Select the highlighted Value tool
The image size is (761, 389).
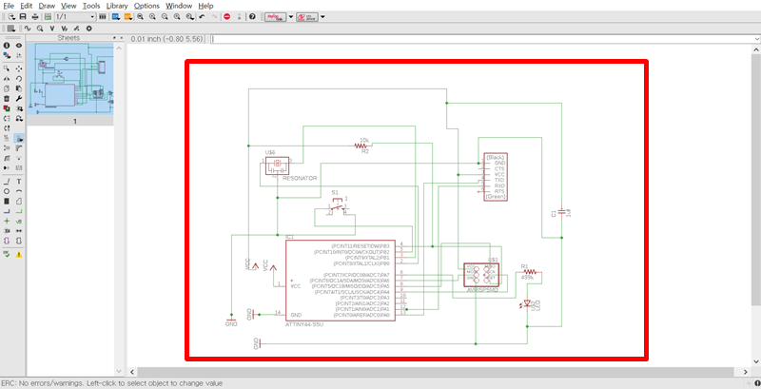point(19,138)
